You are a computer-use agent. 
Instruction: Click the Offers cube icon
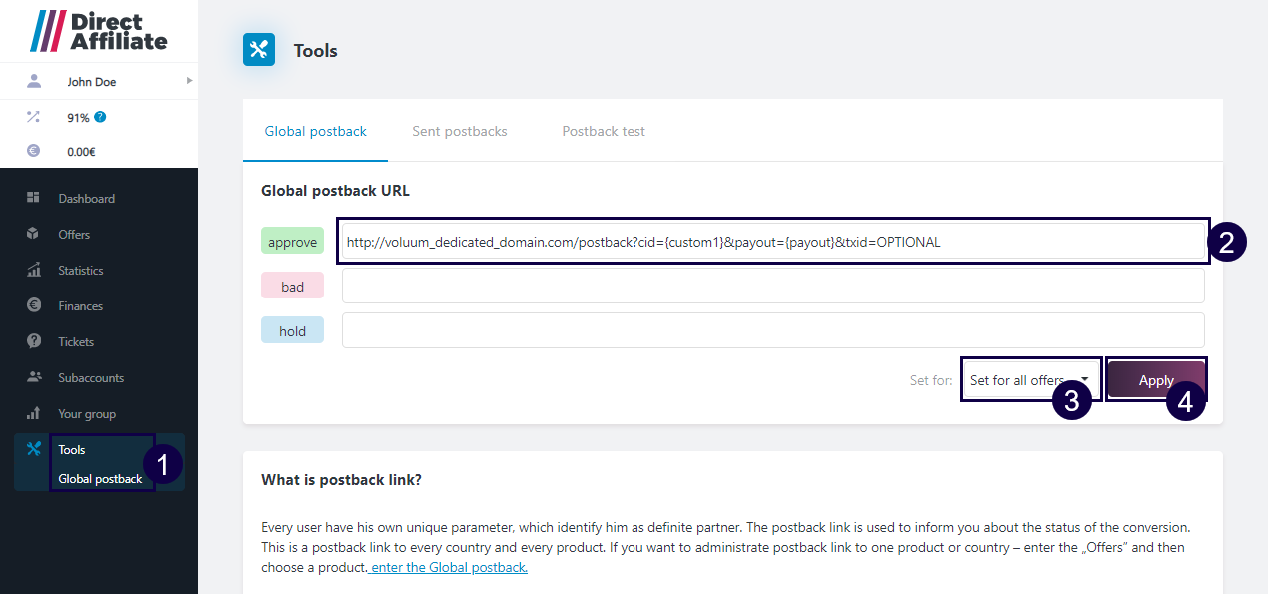pos(33,234)
